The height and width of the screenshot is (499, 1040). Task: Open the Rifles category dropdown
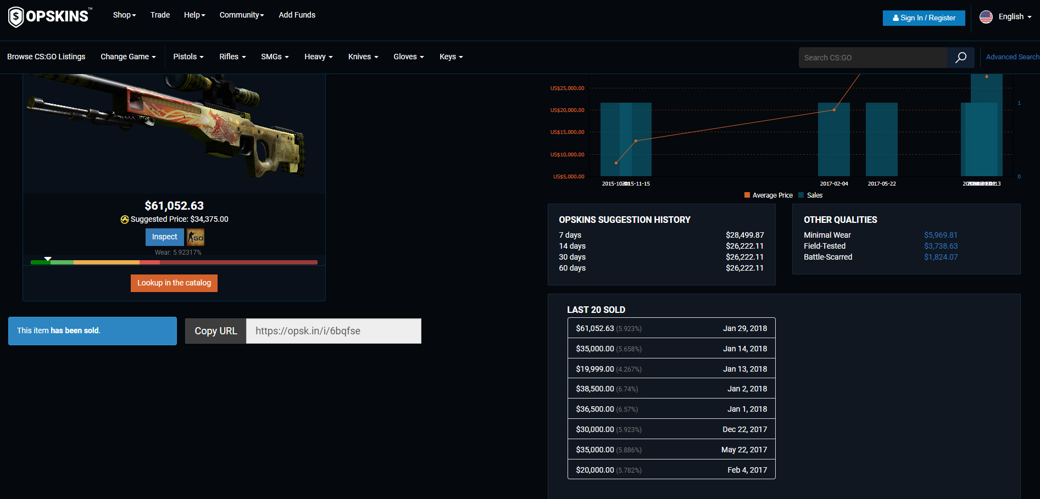point(232,57)
